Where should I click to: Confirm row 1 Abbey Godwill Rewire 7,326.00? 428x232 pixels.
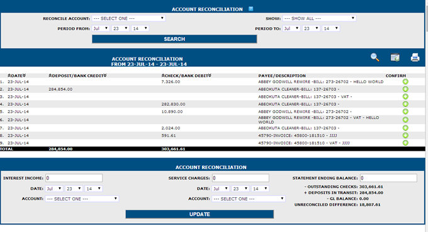pyautogui.click(x=405, y=81)
